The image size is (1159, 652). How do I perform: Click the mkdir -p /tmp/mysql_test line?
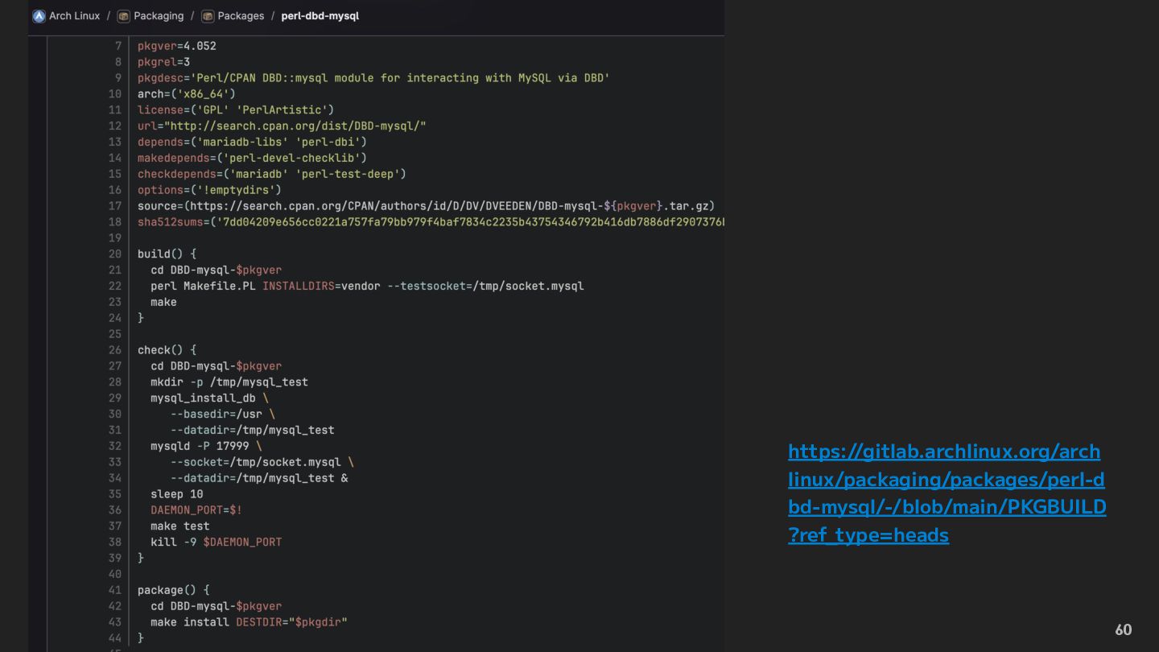[x=229, y=382]
